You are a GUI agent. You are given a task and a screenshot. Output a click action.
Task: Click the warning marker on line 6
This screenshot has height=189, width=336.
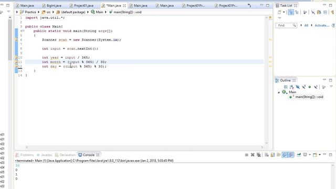click(16, 40)
